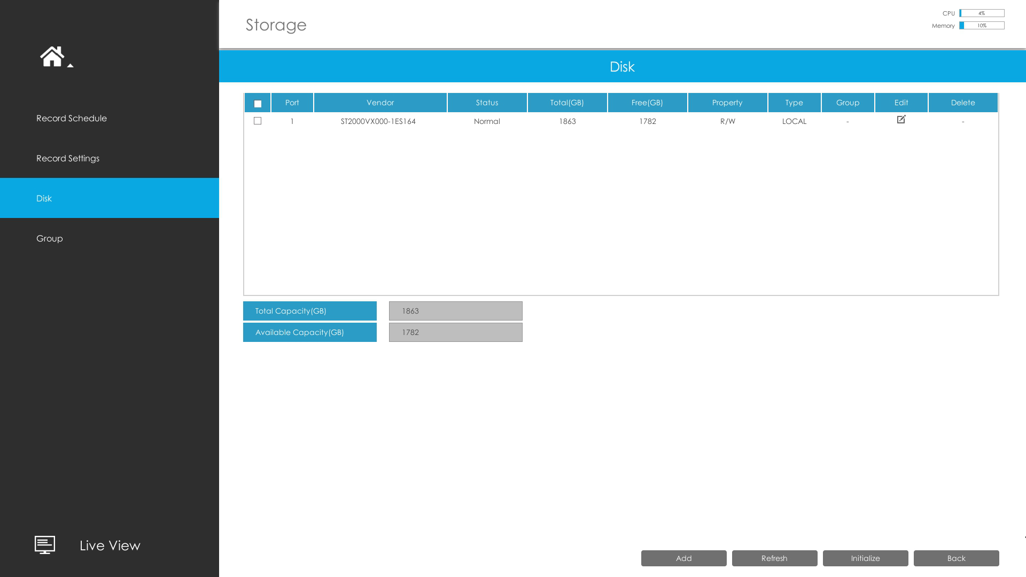Click the Live View monitor icon
The image size is (1026, 577).
click(45, 545)
